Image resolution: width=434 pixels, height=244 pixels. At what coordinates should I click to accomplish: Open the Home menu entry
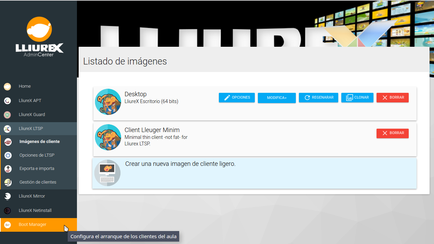pos(38,86)
